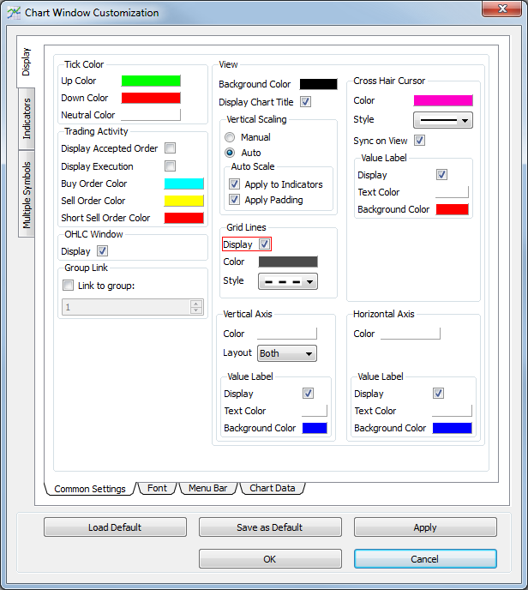Viewport: 528px width, 590px height.
Task: Open the Grid Lines Style dropdown
Action: tap(287, 281)
